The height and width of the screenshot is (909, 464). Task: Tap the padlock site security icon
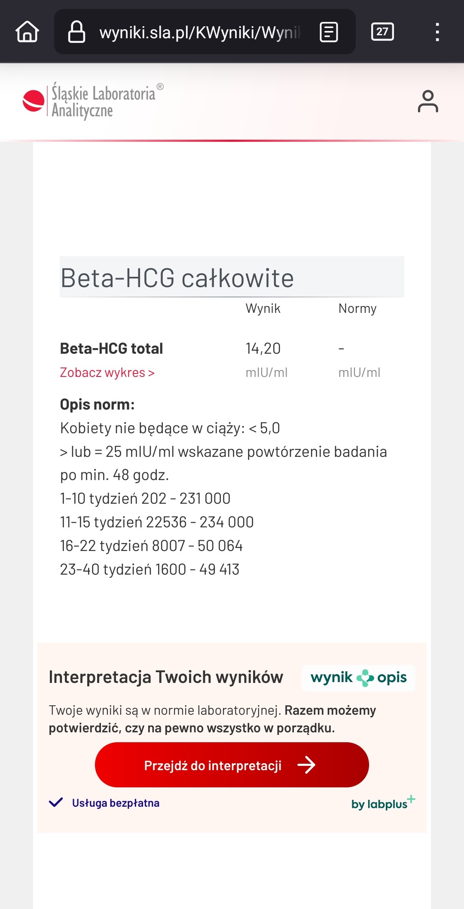coord(77,32)
